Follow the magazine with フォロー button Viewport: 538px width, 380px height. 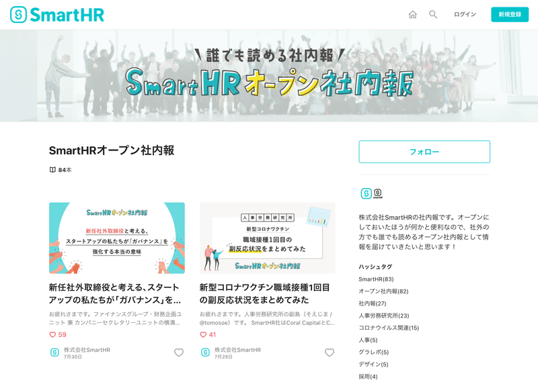(x=424, y=152)
